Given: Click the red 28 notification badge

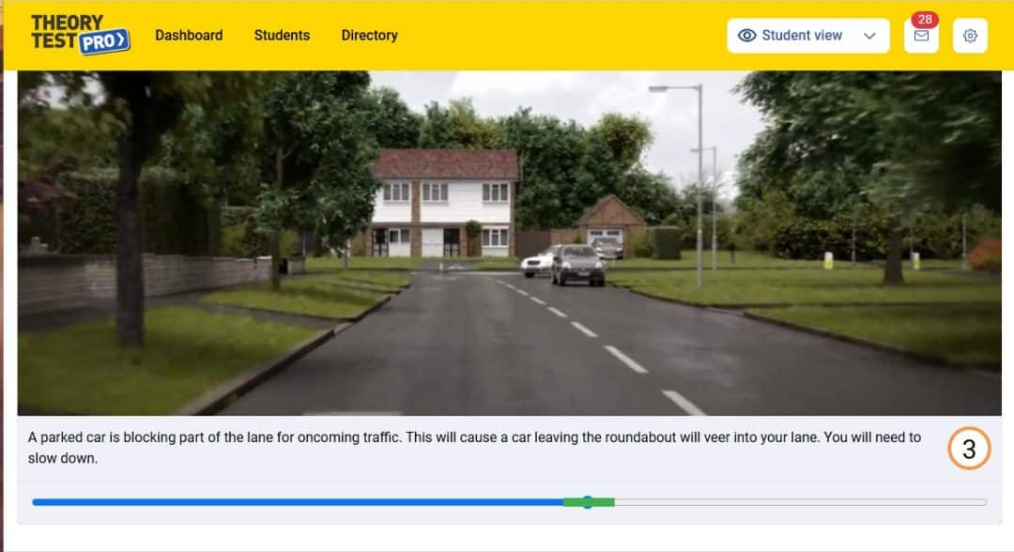Looking at the screenshot, I should 925,20.
